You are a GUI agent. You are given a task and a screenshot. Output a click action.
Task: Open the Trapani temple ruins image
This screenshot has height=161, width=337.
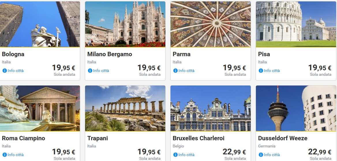(125, 108)
